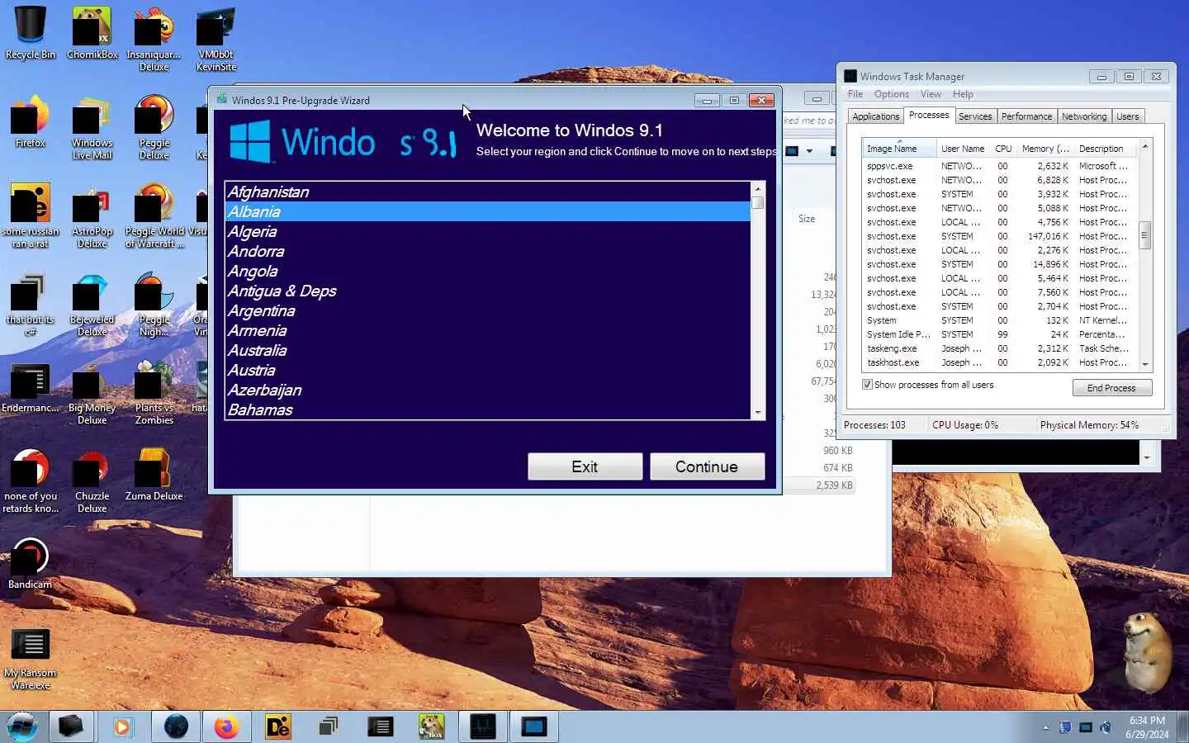
Task: Switch to the Performance tab
Action: [1026, 116]
